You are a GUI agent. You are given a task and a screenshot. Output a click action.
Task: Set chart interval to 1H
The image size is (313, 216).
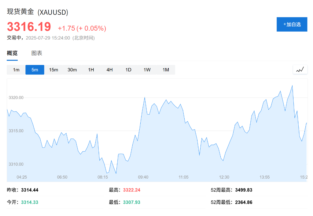(x=91, y=70)
